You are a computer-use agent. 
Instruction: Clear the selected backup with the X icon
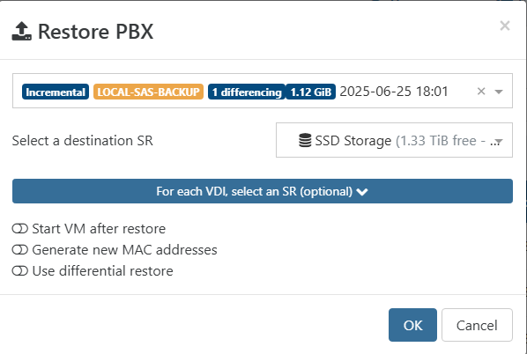[481, 91]
